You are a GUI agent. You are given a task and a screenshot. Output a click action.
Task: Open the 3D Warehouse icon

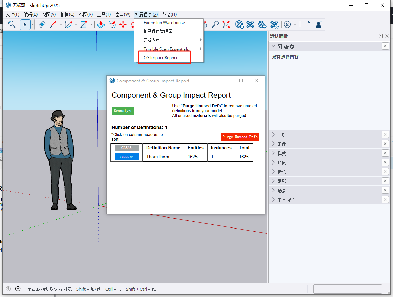(x=240, y=24)
